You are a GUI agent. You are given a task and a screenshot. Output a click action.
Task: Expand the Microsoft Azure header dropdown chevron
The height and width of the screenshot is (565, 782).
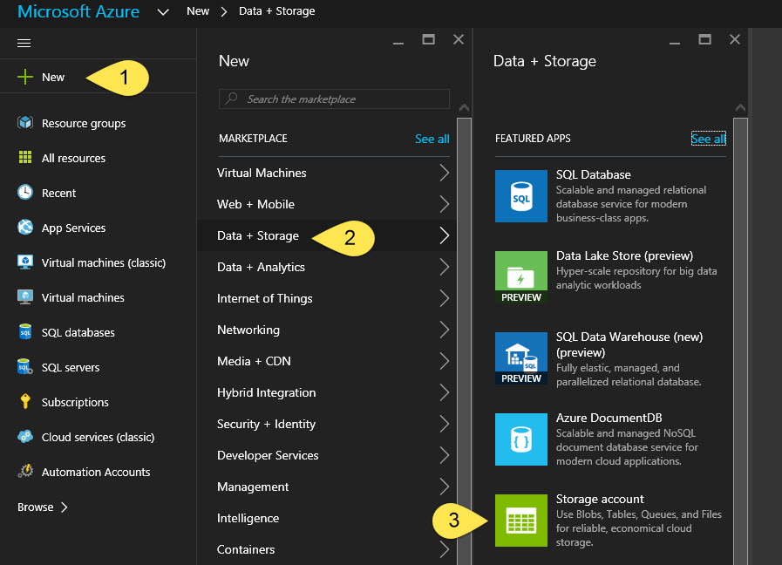coord(163,12)
